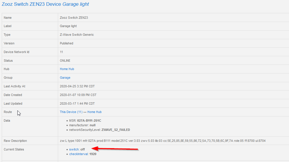Image resolution: width=289 pixels, height=162 pixels.
Task: Select Last Activity date 2020-04-25 3:32 PM
Action: pyautogui.click(x=77, y=86)
